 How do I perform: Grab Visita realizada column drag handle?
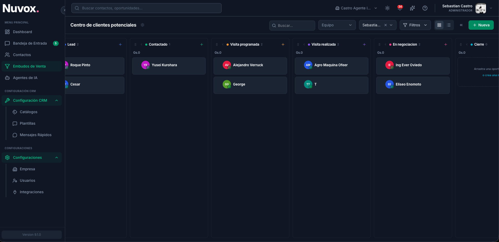[x=298, y=45]
